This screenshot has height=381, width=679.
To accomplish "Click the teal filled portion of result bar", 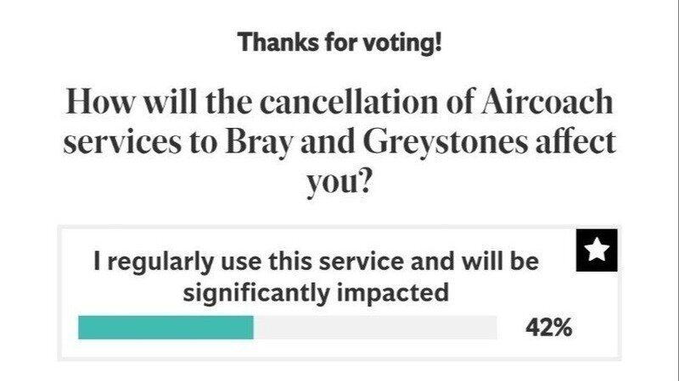I will [166, 328].
